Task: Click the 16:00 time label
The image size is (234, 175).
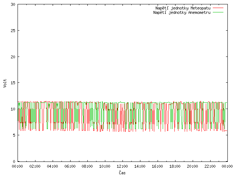Action: 157,166
